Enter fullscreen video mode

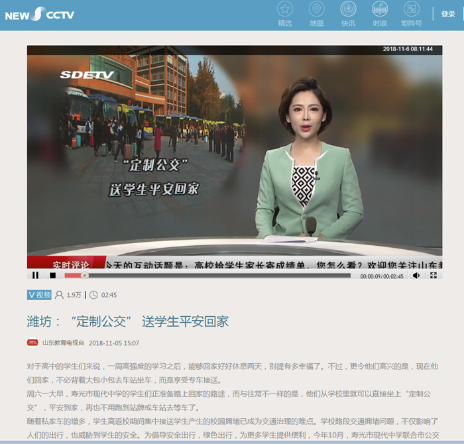click(x=433, y=275)
